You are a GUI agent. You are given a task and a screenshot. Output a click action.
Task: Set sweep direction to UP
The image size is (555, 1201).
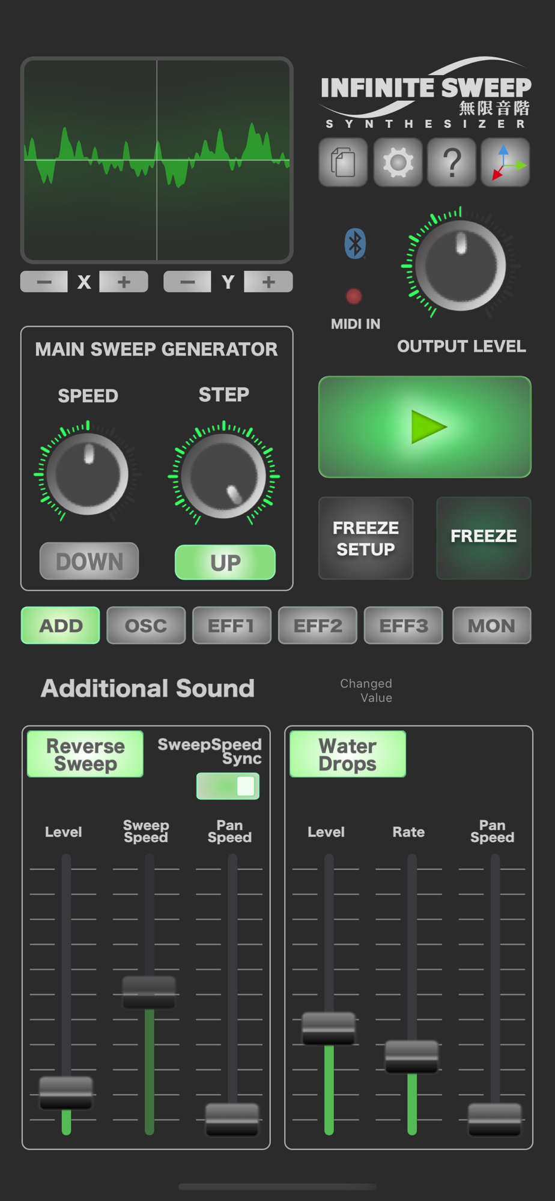[225, 563]
